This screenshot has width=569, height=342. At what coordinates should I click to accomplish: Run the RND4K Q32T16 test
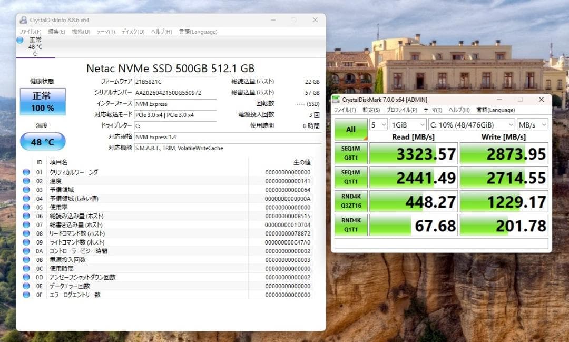pos(351,201)
